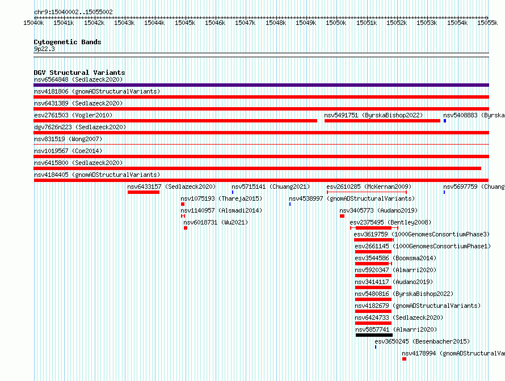The image size is (505, 381).
Task: Select the esv2375495 variant bar
Action: tap(374, 228)
